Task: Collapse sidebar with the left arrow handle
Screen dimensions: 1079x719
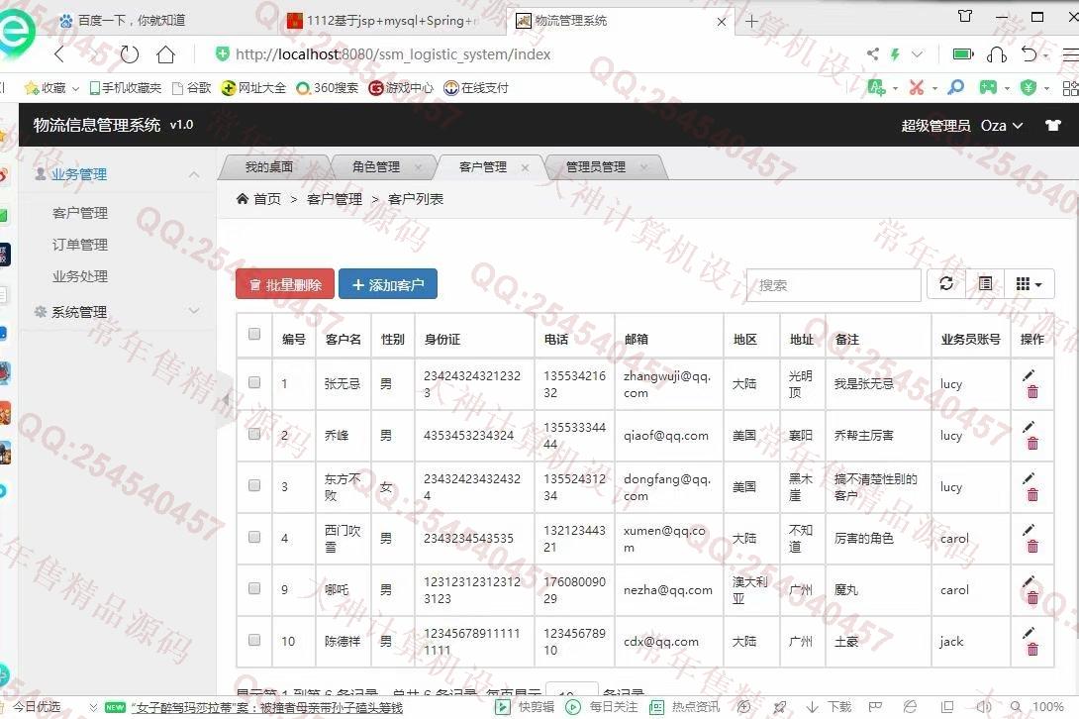Action: tap(226, 399)
